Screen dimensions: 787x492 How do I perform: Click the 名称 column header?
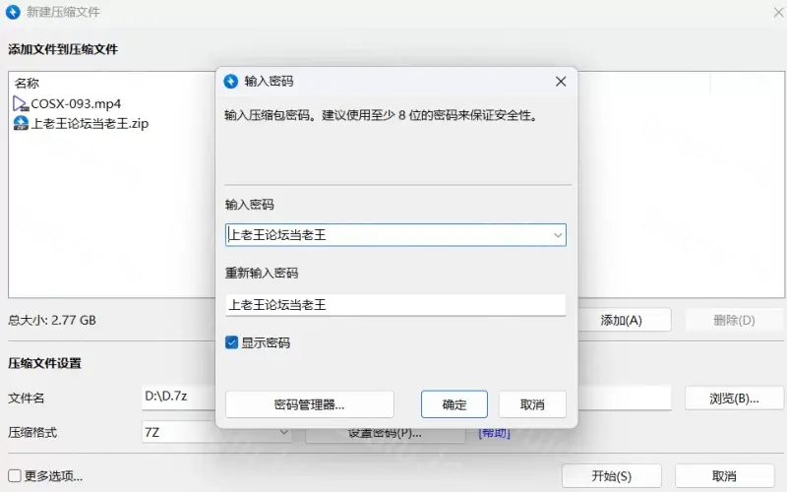coord(27,84)
